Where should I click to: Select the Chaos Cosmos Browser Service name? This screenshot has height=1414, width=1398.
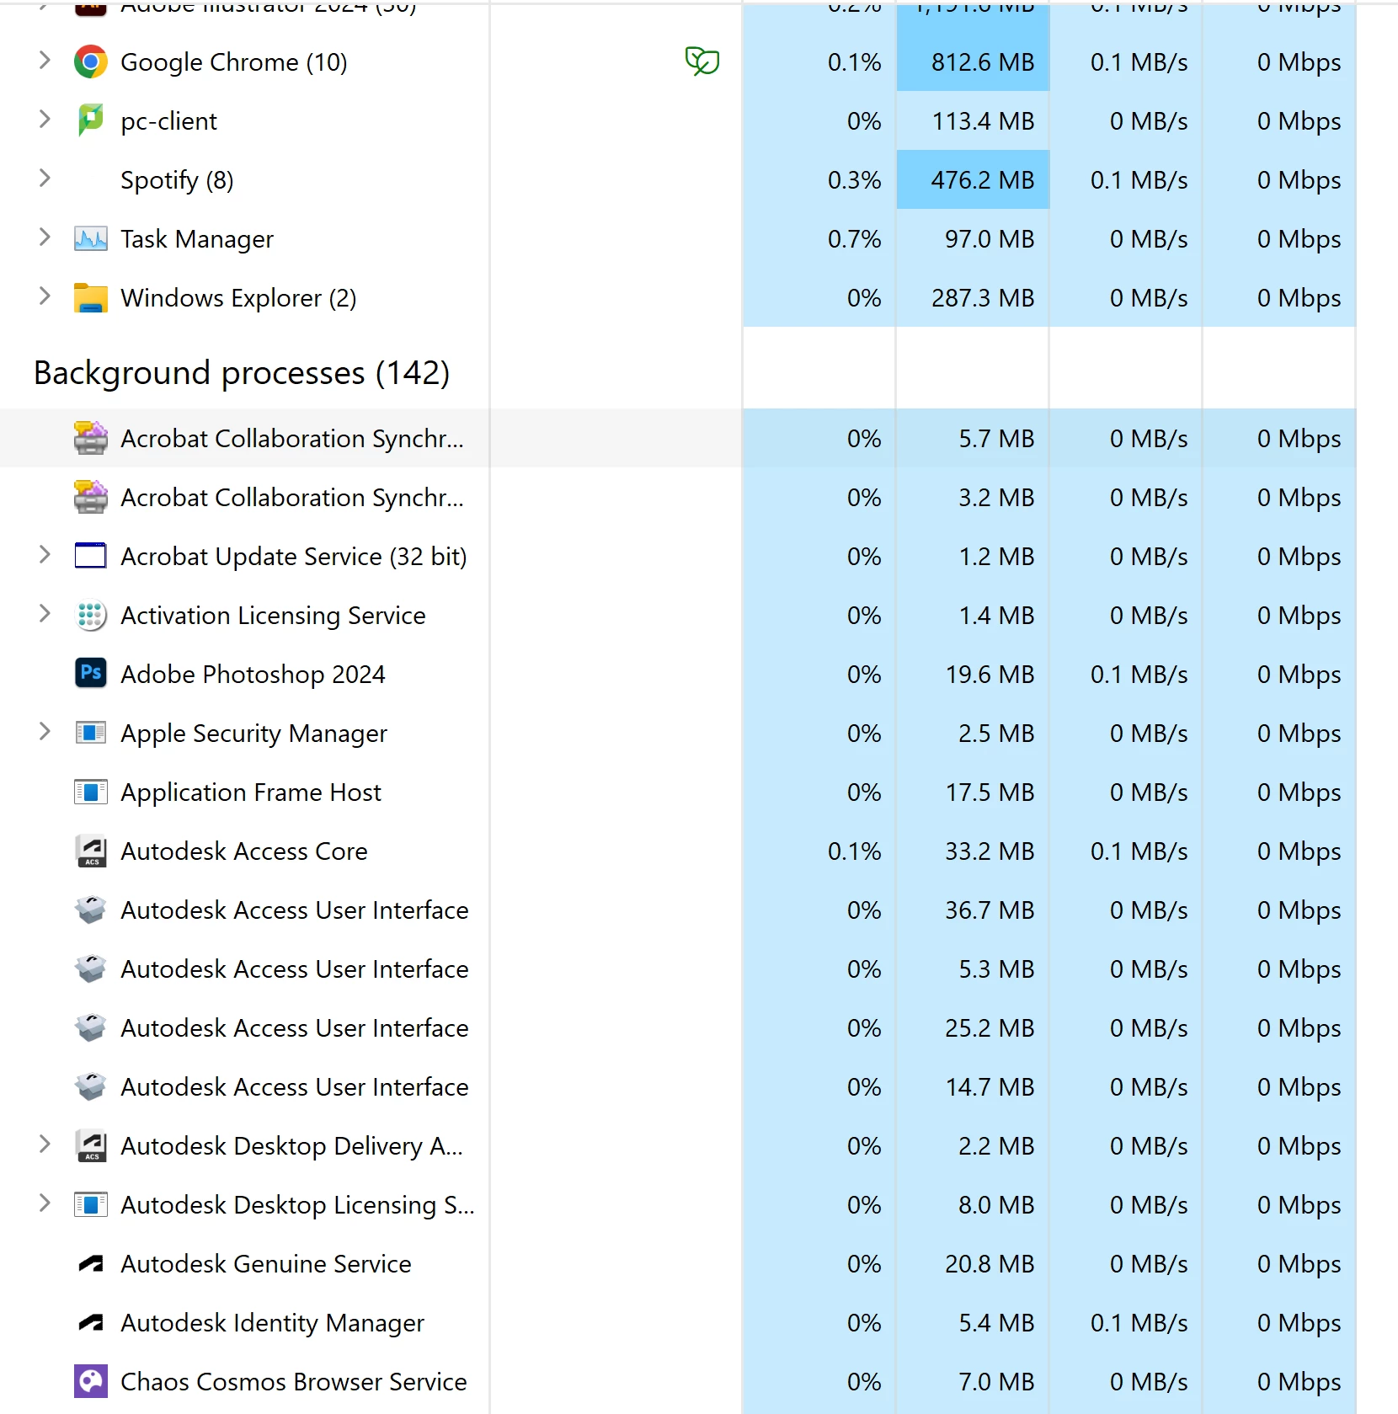(294, 1382)
